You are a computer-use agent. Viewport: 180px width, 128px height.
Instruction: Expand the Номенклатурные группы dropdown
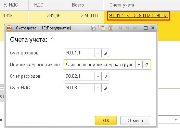139,65
